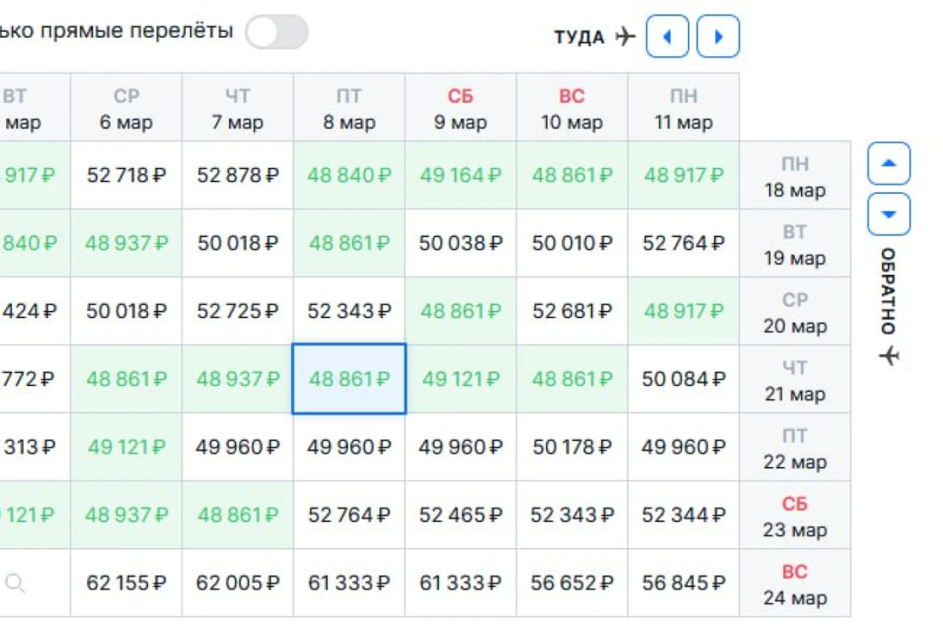Viewport: 943px width, 629px height.
Task: Select the 50 038 ₽ price cell
Action: pos(460,243)
